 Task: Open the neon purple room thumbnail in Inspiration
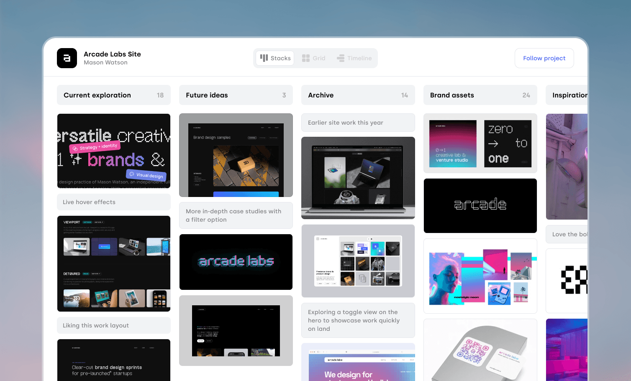[567, 350]
